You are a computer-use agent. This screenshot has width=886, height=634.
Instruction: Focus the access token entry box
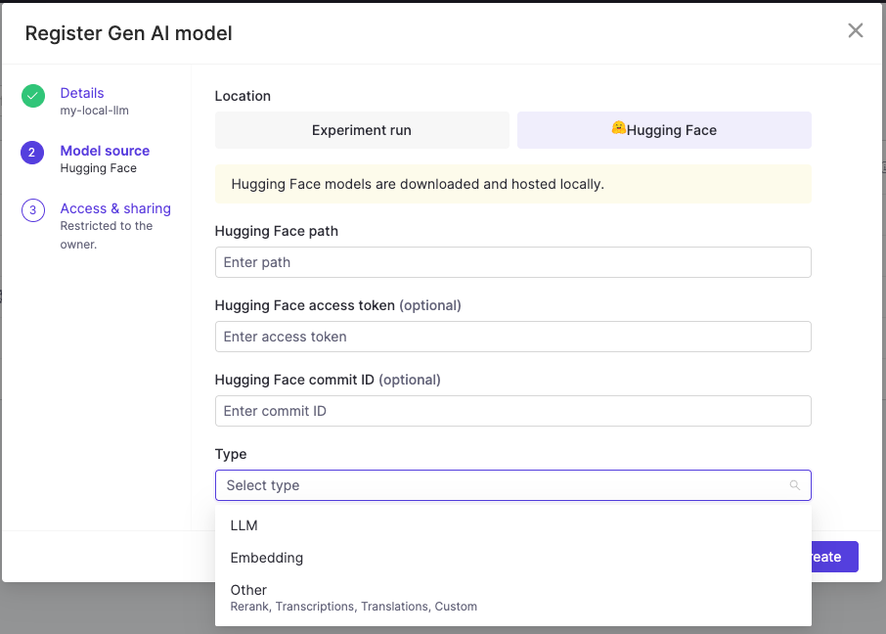(512, 337)
